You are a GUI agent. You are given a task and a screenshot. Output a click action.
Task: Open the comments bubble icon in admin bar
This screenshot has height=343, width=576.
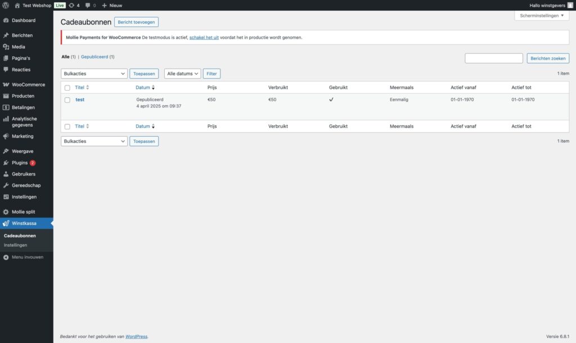[87, 6]
